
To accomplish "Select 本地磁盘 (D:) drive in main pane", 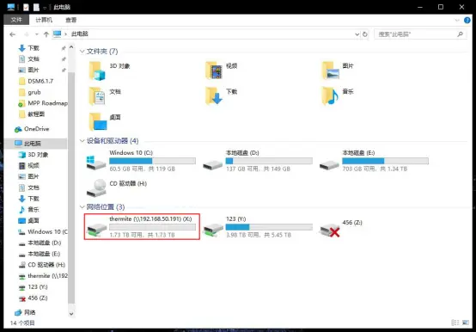I will [x=258, y=161].
